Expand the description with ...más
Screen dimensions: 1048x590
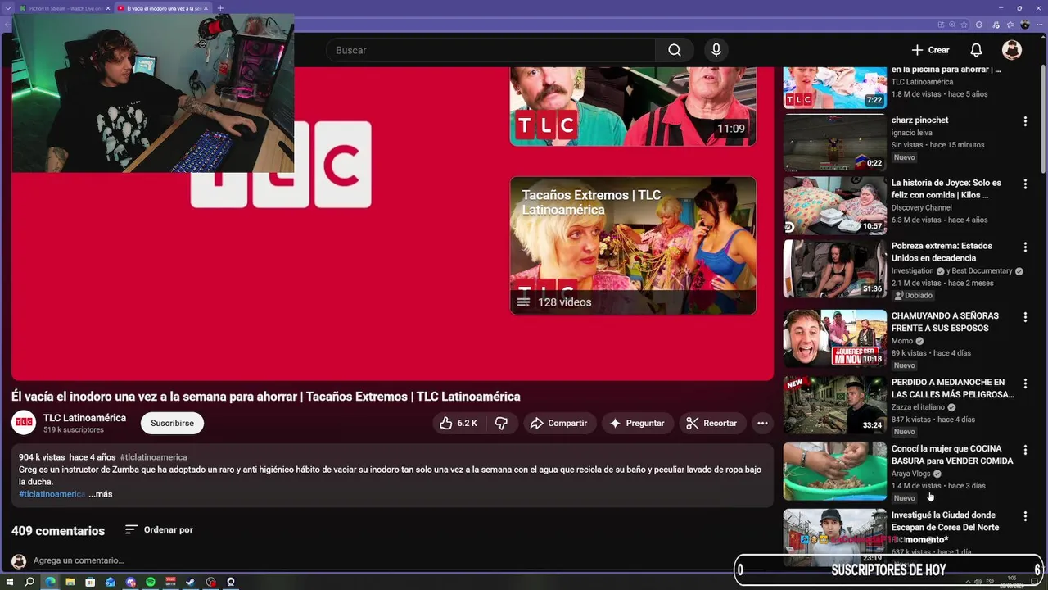pos(100,494)
